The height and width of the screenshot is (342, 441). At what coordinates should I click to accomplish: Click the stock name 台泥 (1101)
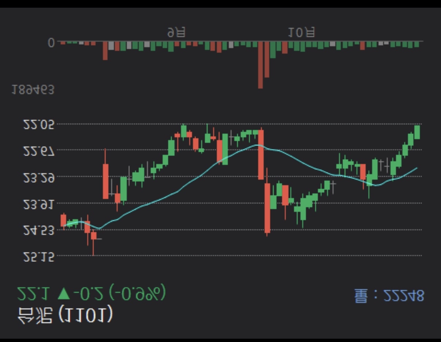click(65, 315)
